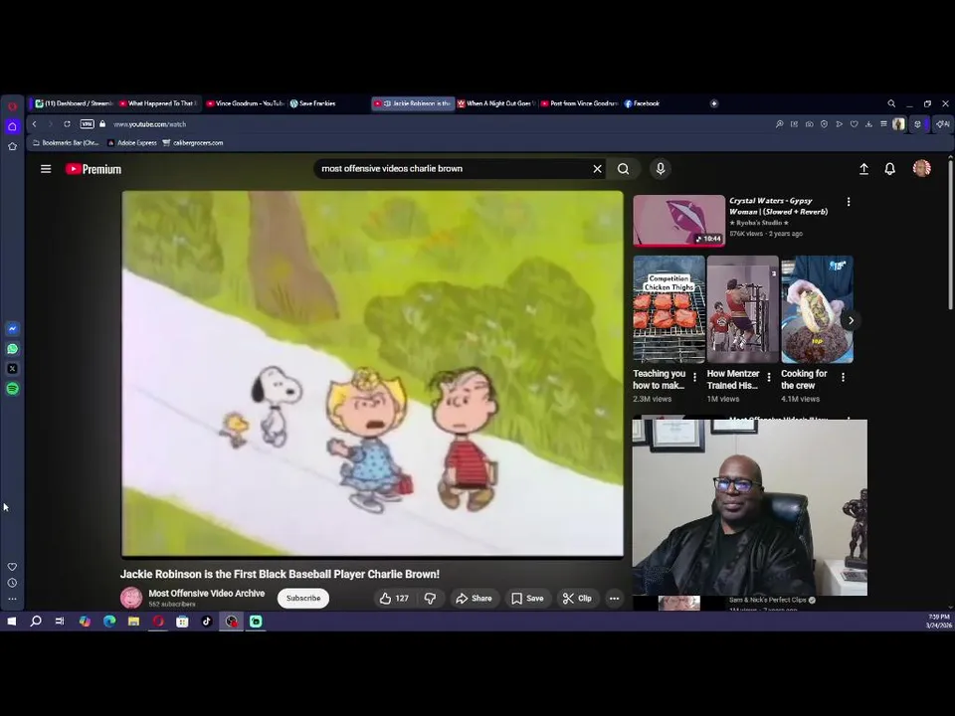
Task: Open the tab search magnifier in title bar
Action: click(891, 103)
